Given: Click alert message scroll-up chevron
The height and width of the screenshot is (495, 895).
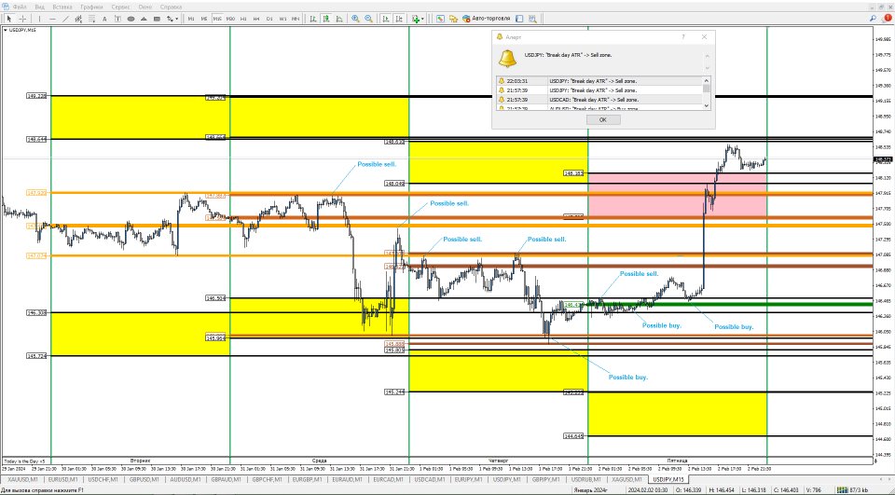Looking at the screenshot, I should coord(708,56).
